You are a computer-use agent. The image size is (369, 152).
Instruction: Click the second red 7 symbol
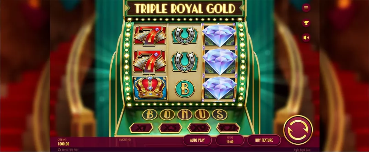pyautogui.click(x=150, y=61)
